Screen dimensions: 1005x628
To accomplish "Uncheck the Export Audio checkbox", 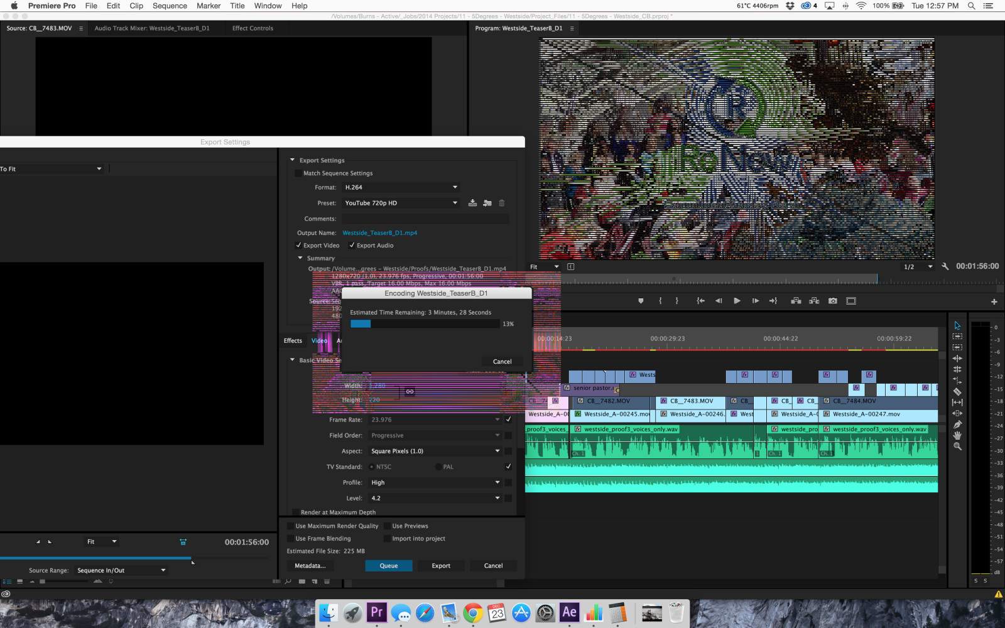I will coord(352,246).
